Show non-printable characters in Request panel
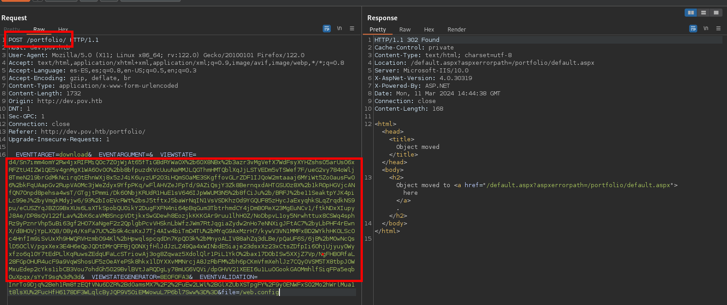 339,28
